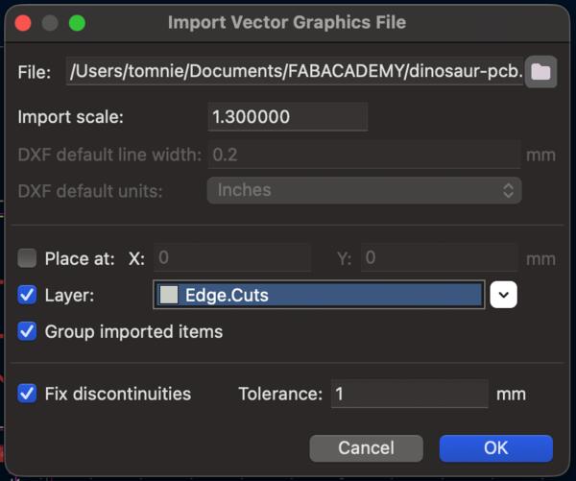
Task: Click the DXF default line width field
Action: (364, 154)
